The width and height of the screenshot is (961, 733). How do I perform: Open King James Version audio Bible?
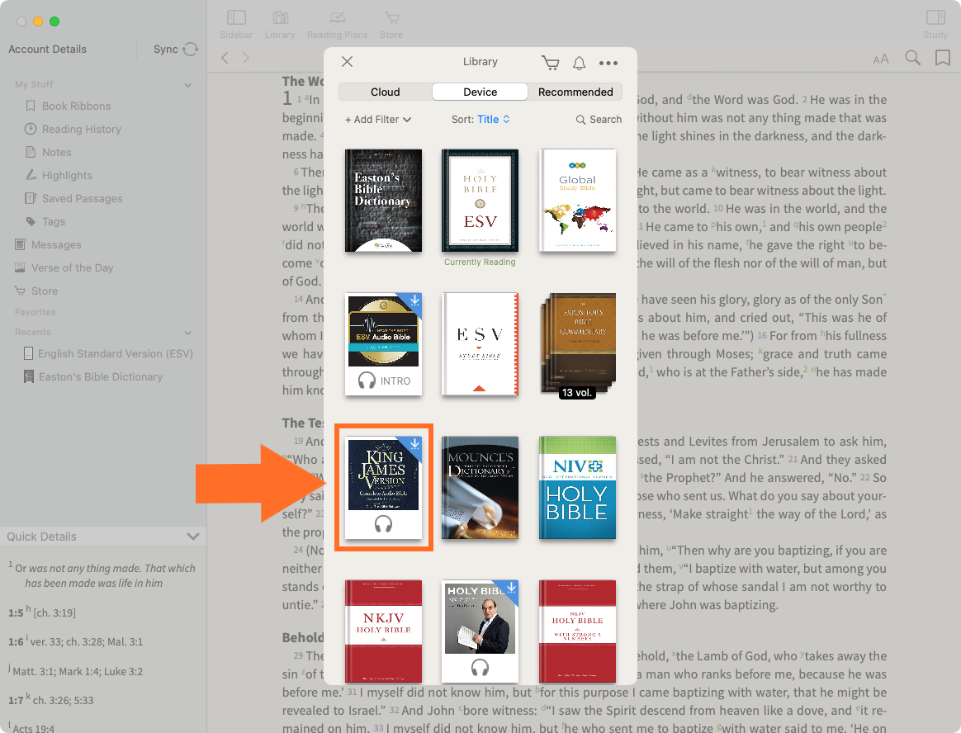point(383,487)
